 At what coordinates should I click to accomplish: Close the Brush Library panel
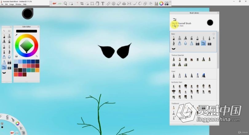[218, 13]
